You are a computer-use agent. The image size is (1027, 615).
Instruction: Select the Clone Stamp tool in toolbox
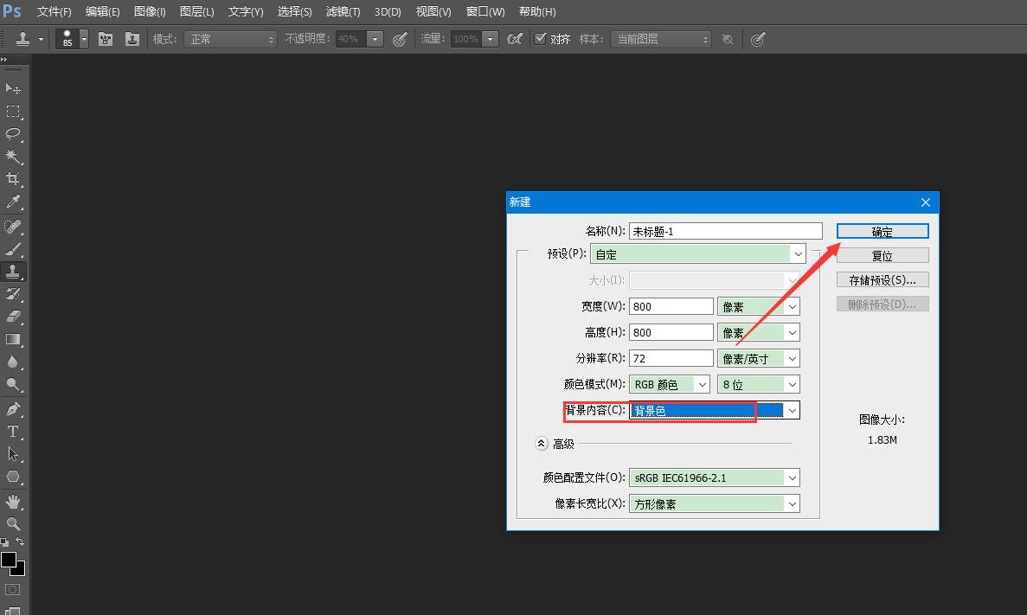pyautogui.click(x=12, y=272)
